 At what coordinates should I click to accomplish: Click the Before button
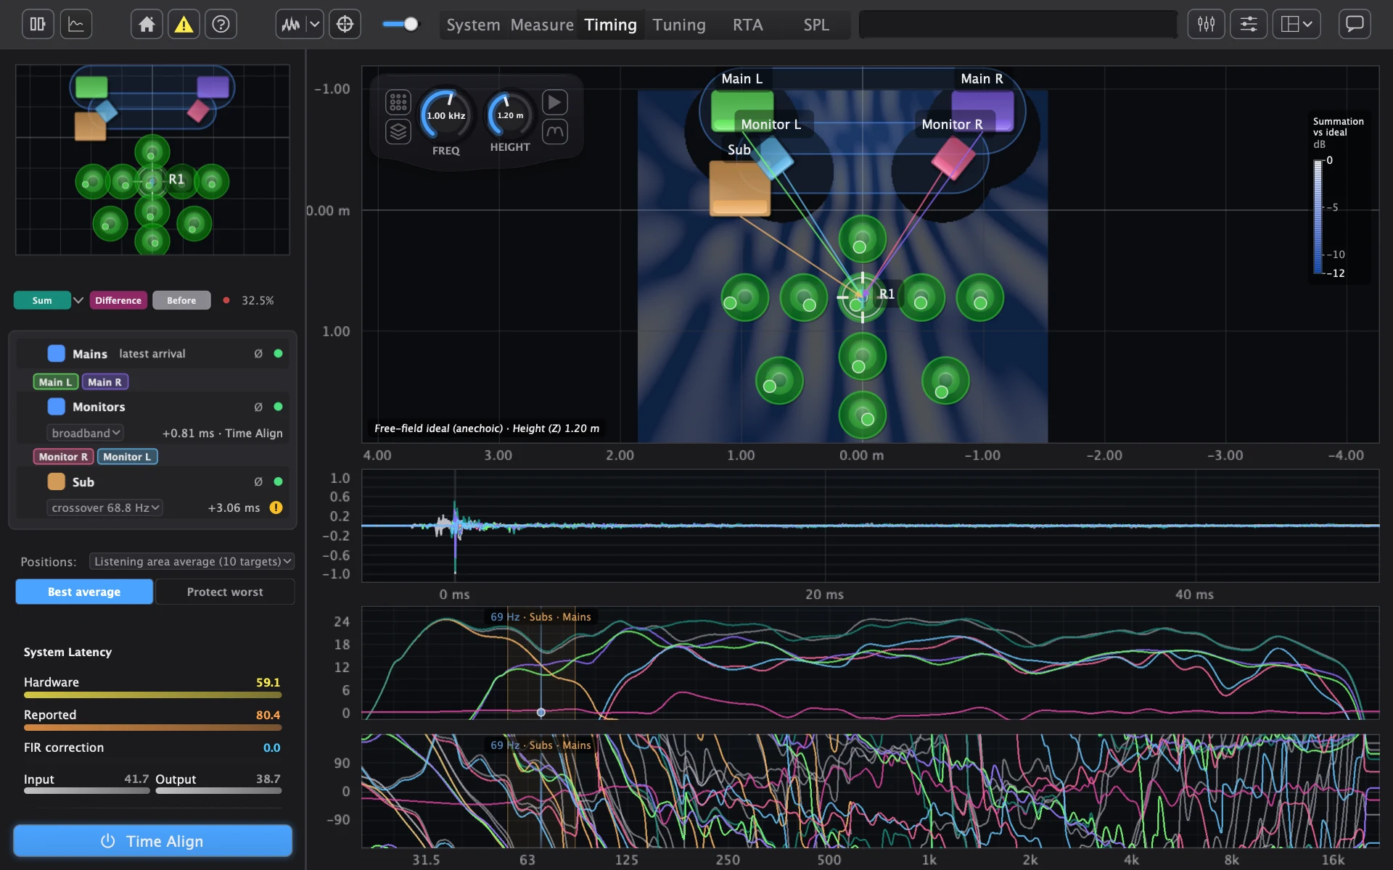(181, 300)
